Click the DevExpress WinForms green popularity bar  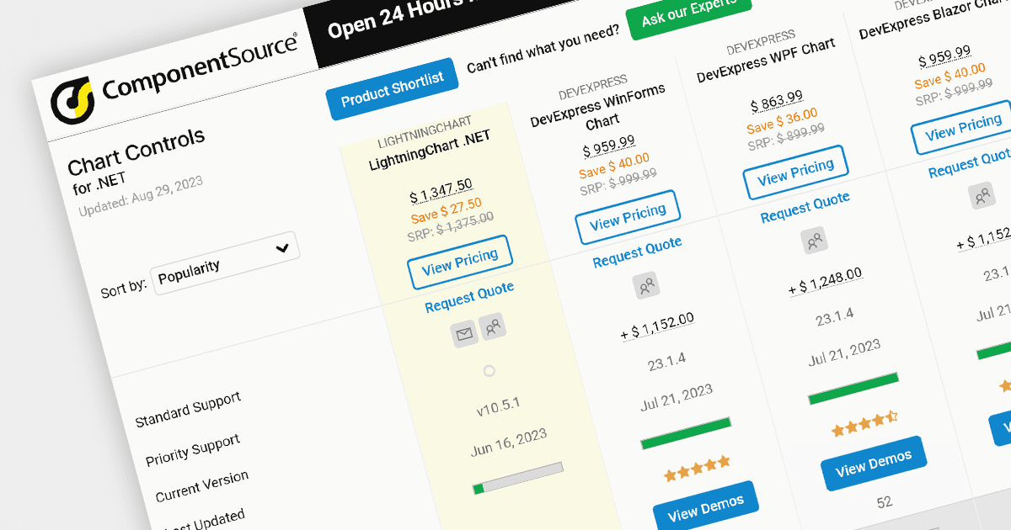click(685, 432)
